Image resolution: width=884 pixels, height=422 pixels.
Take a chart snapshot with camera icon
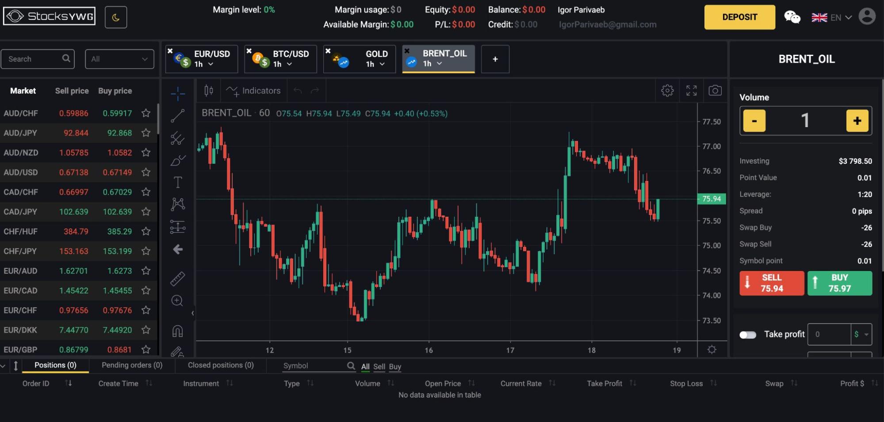715,90
